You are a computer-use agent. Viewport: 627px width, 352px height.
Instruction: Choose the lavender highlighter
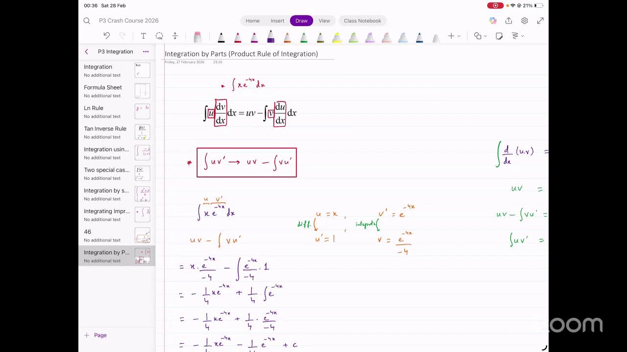point(370,37)
